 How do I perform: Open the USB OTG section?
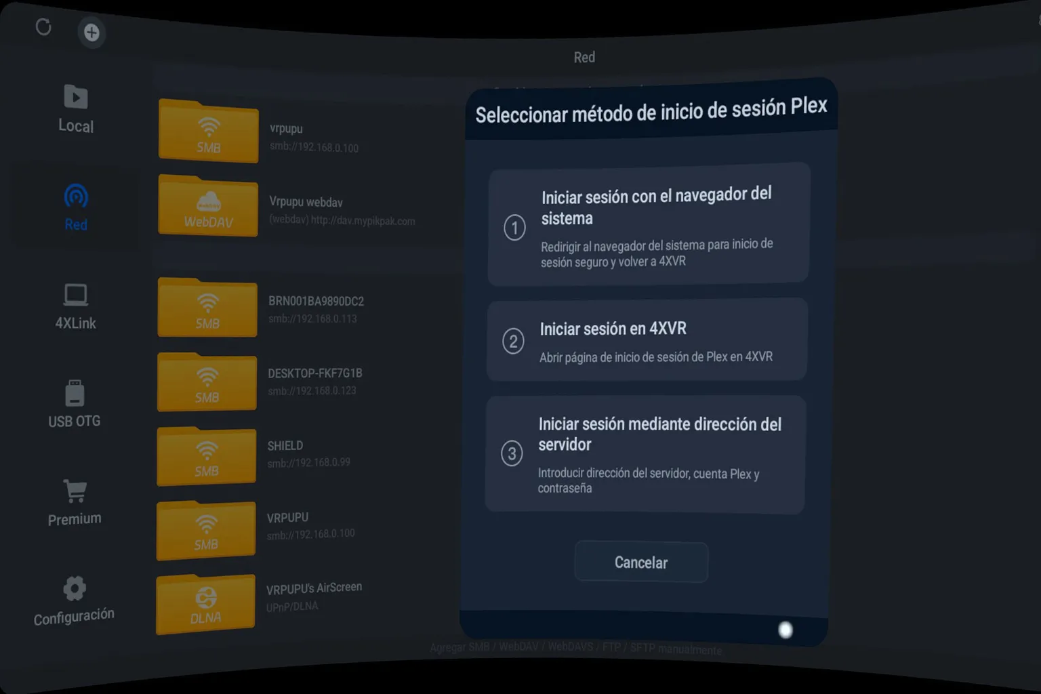click(x=75, y=405)
